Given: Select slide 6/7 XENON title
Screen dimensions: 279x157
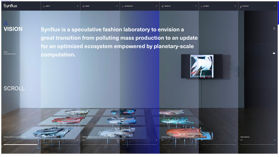Looking at the screenshot, I should [x=203, y=137].
